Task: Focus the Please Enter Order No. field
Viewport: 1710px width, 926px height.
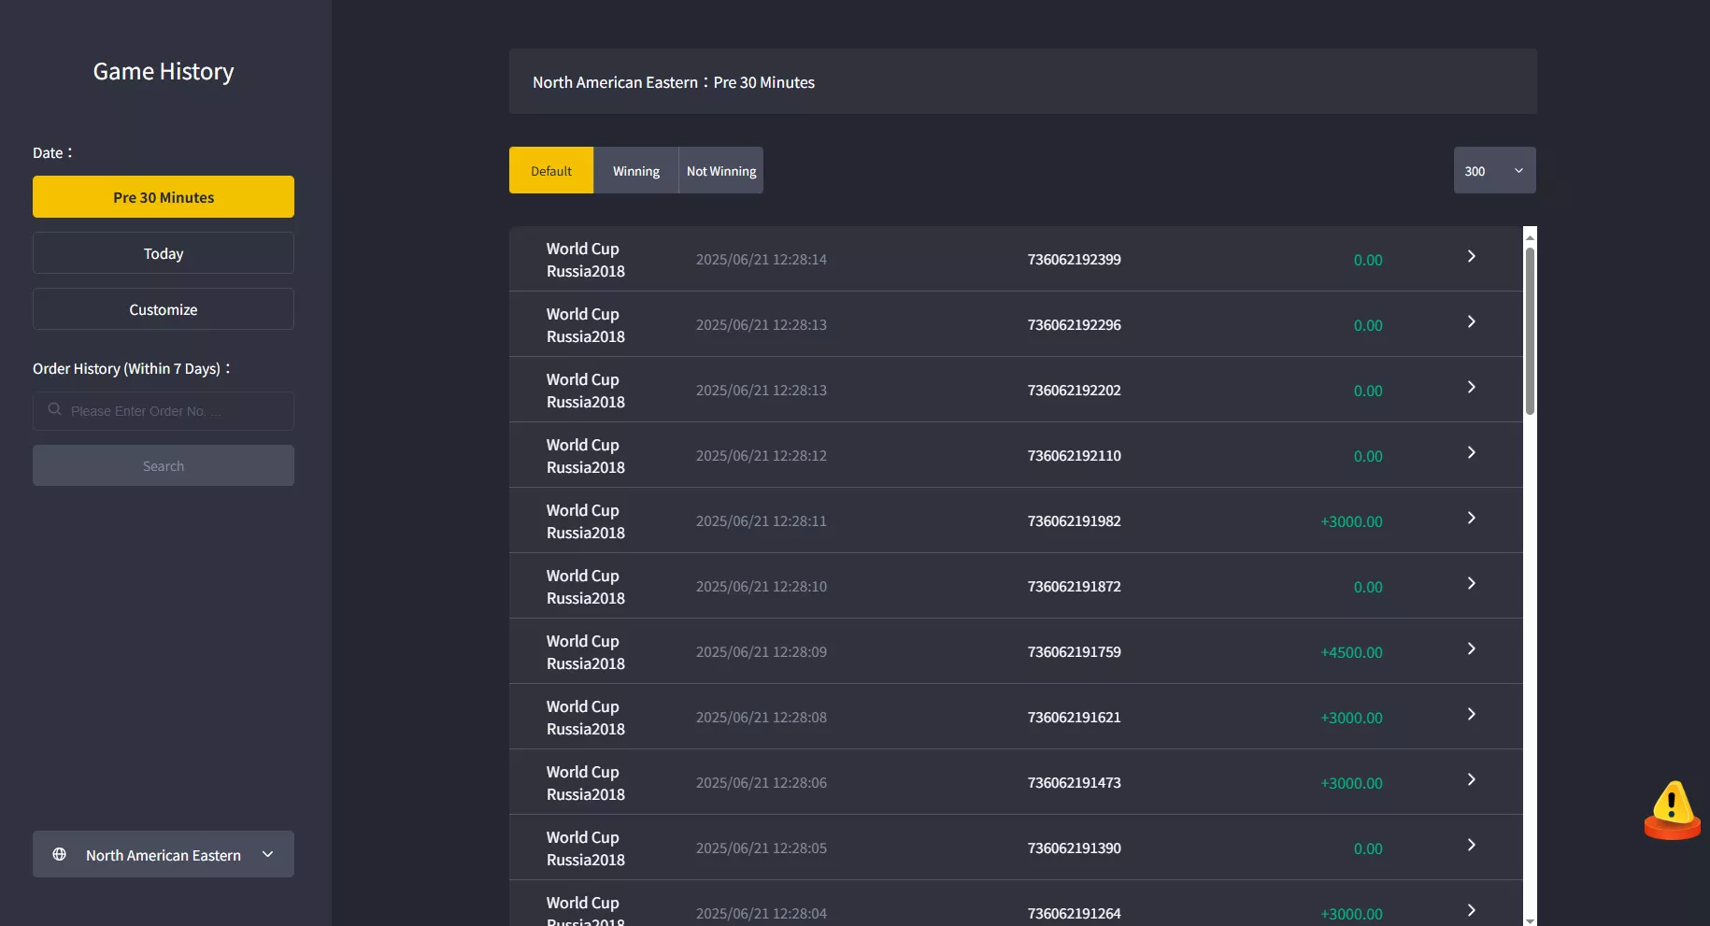Action: [x=164, y=411]
